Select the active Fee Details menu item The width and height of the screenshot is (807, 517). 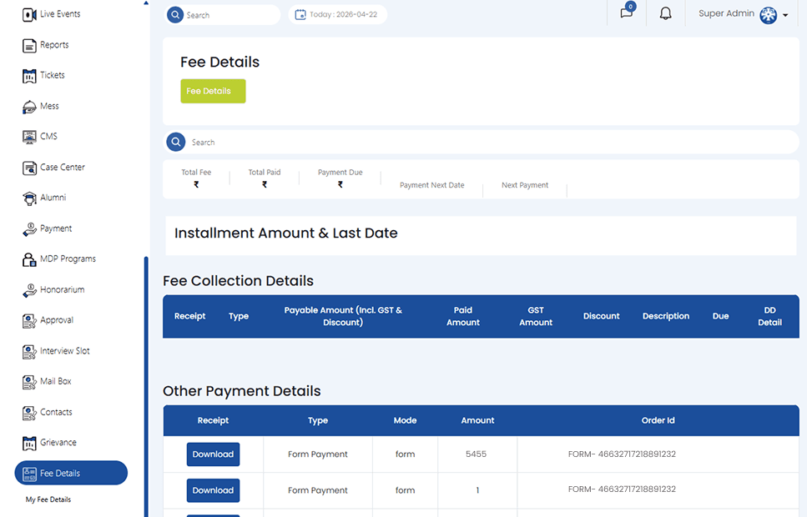[x=71, y=473]
